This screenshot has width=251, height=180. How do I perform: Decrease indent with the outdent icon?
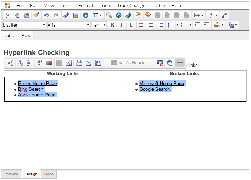[197, 25]
